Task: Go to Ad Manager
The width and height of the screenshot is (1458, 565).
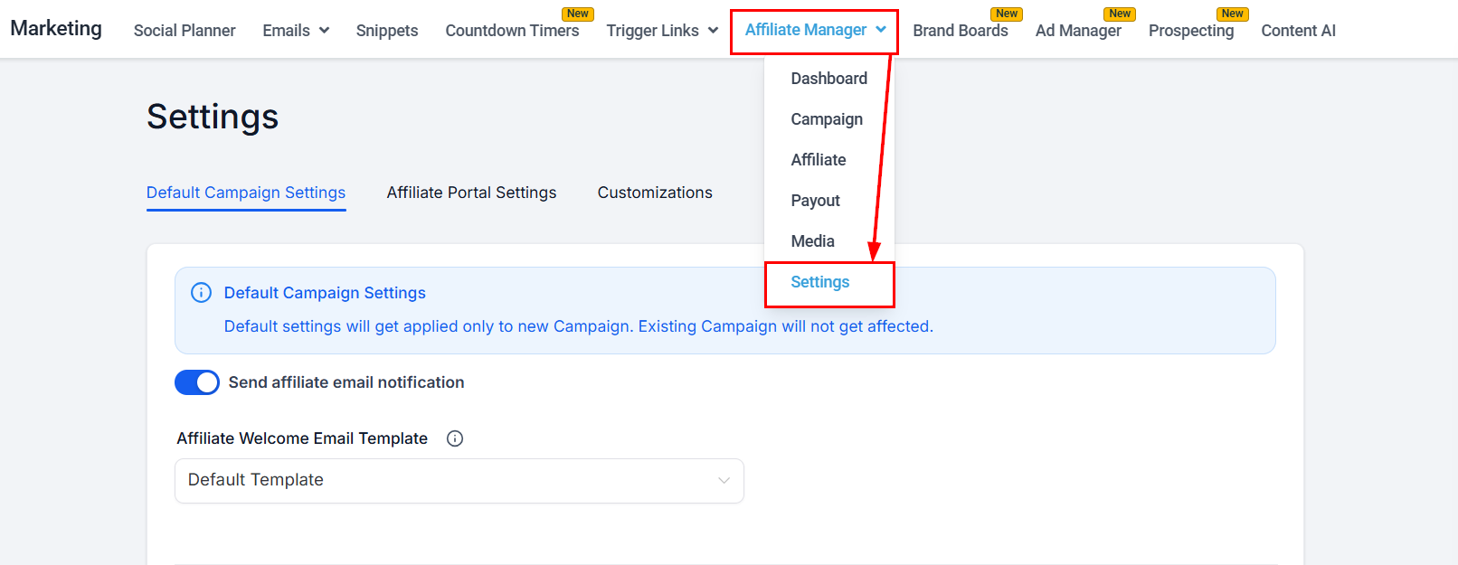Action: [1078, 31]
